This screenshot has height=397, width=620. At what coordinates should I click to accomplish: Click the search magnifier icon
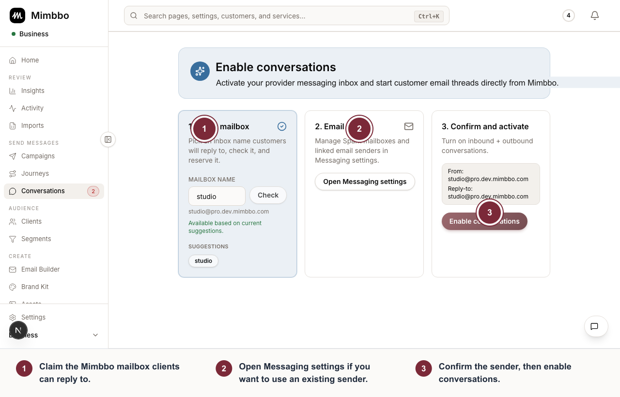point(134,16)
